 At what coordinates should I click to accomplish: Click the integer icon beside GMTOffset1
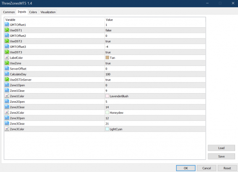pyautogui.click(x=7, y=25)
